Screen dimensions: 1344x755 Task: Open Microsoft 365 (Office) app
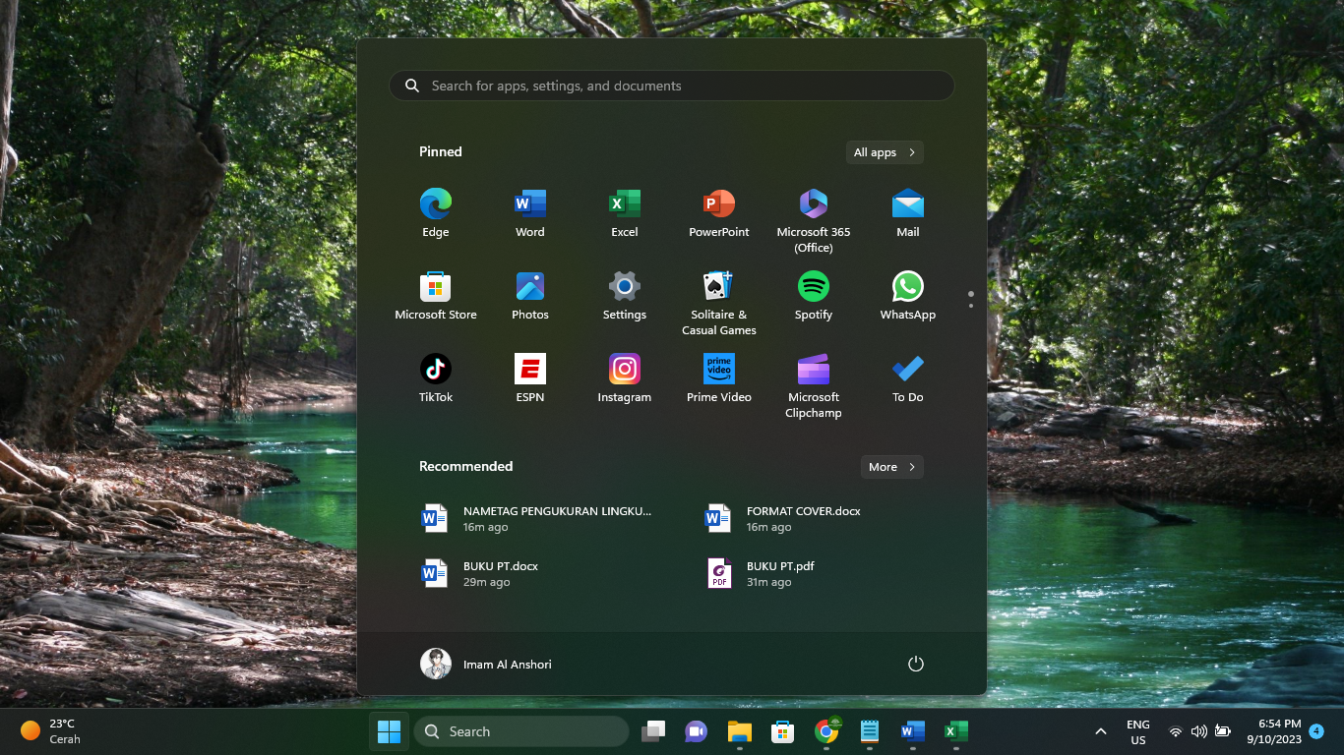point(814,220)
